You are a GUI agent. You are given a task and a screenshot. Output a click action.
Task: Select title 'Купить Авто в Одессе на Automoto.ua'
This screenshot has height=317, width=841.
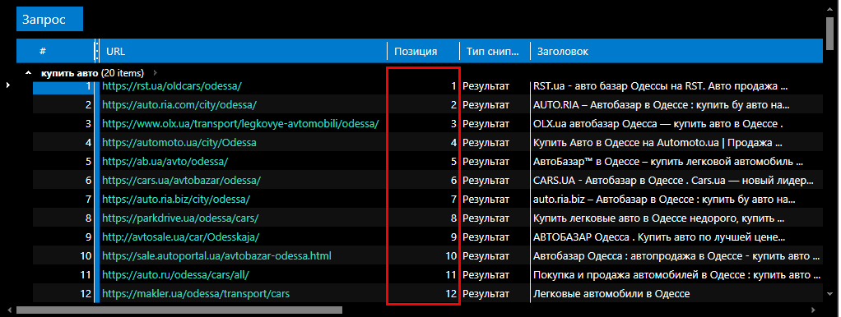tap(657, 143)
